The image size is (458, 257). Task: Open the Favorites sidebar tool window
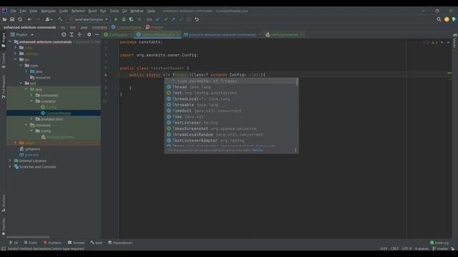pyautogui.click(x=3, y=227)
